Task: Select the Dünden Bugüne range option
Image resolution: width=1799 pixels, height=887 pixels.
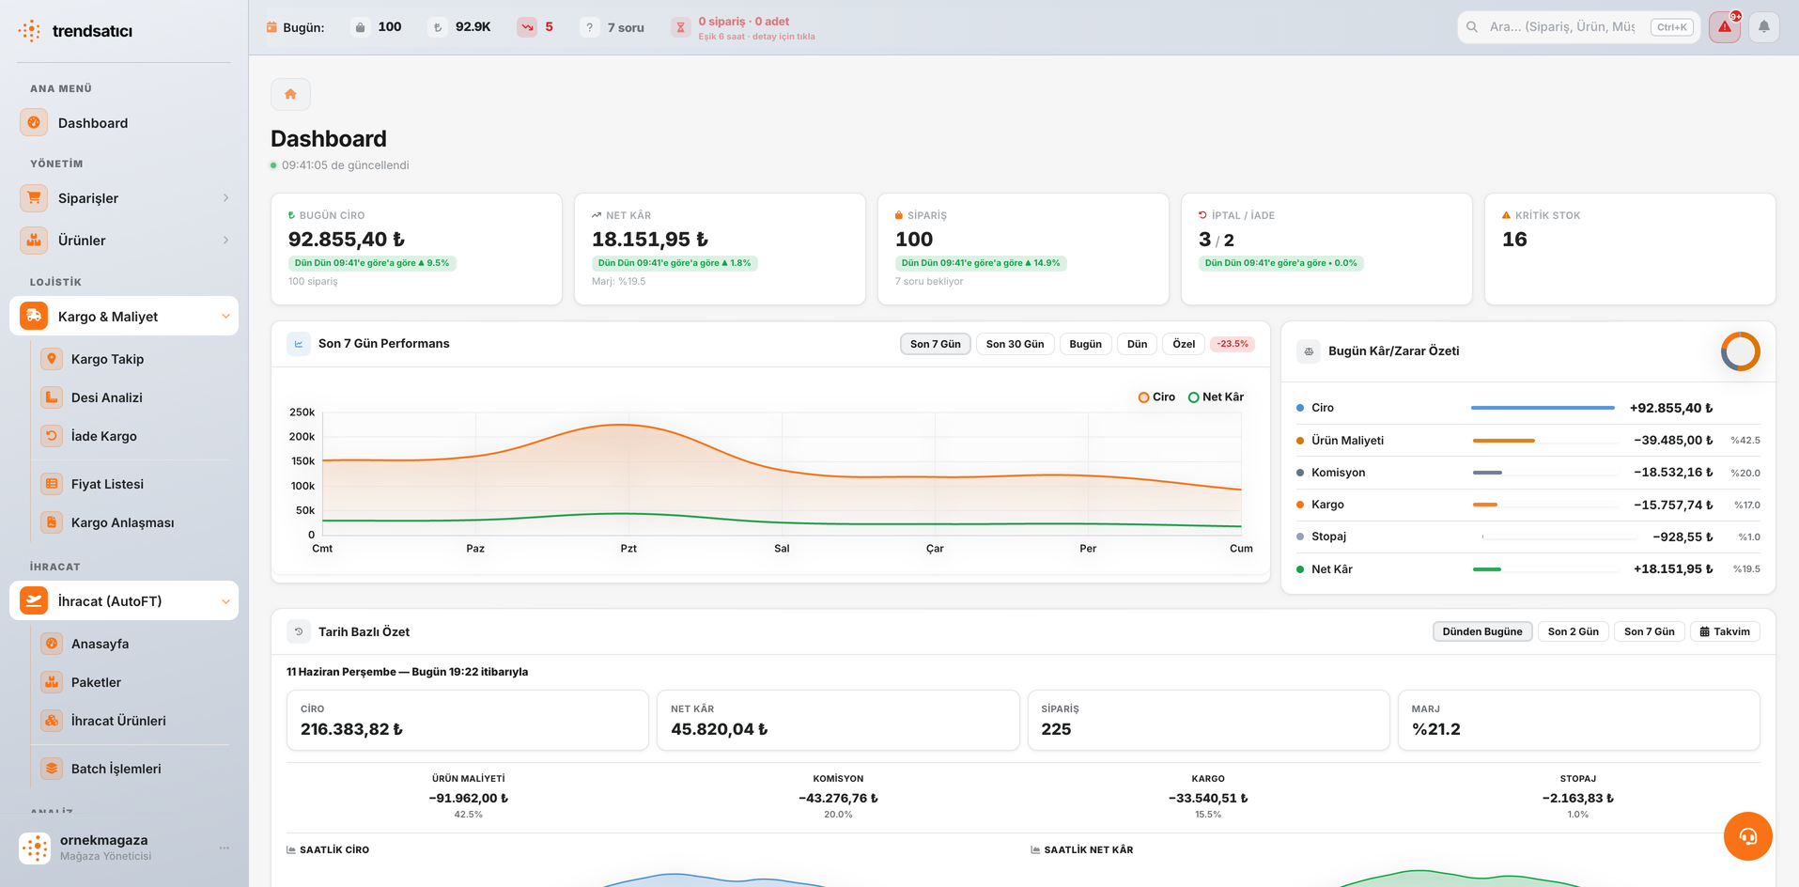Action: coord(1482,631)
